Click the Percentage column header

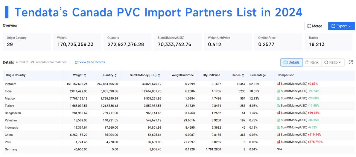[x=258, y=75]
